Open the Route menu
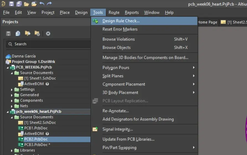Viewport: 247px width, 155px height. (114, 12)
